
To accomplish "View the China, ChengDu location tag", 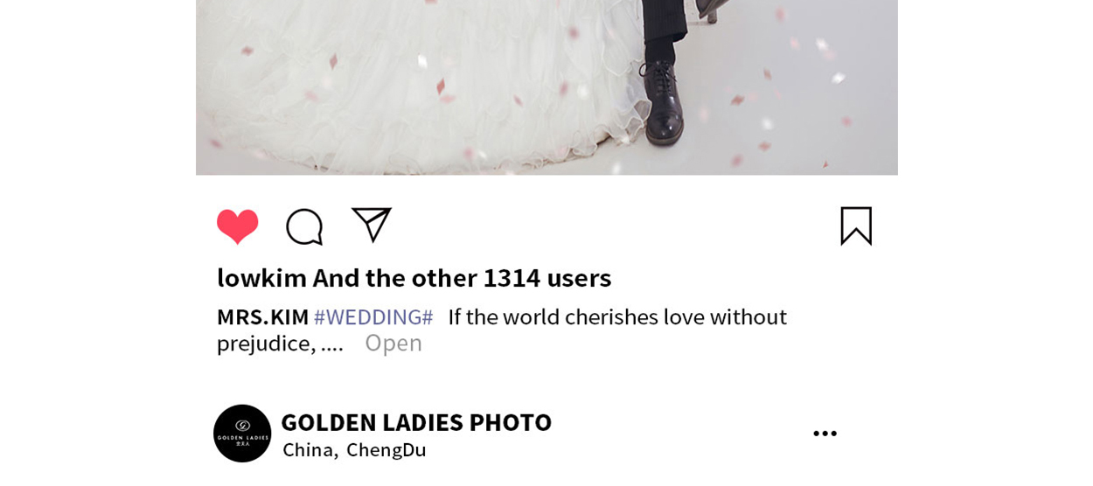I will 354,450.
